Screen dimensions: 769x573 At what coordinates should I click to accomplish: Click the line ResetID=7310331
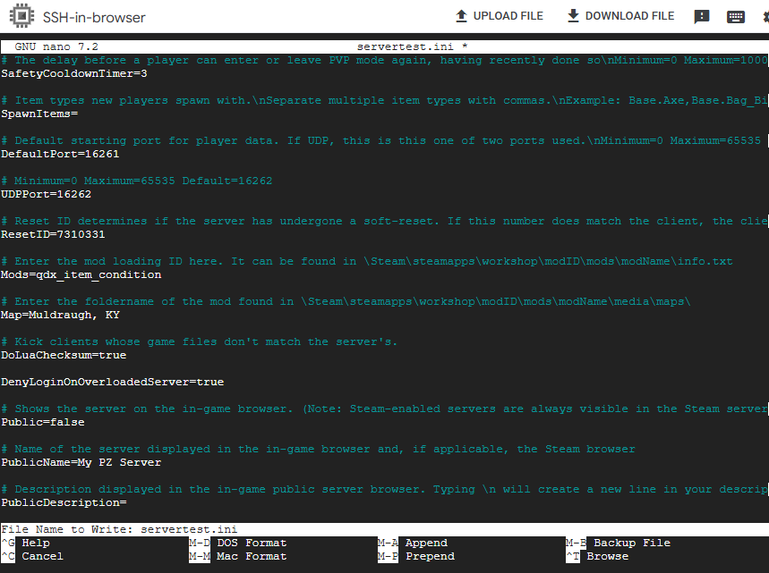tap(53, 234)
